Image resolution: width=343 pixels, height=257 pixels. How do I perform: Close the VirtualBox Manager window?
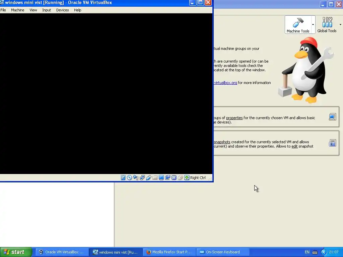[339, 4]
